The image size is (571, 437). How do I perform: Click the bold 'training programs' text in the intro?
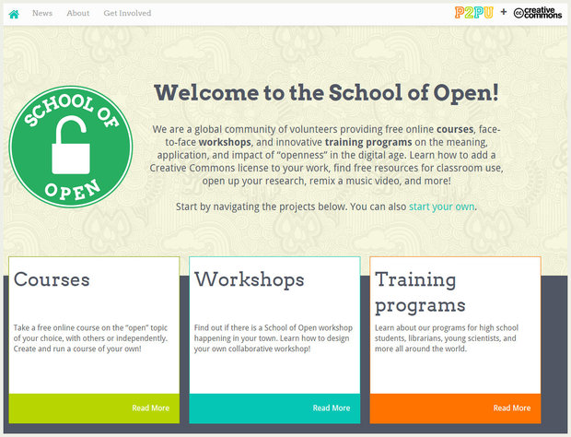click(x=364, y=143)
